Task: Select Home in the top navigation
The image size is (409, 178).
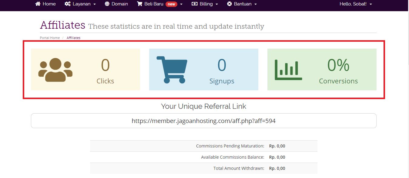Action: click(45, 4)
